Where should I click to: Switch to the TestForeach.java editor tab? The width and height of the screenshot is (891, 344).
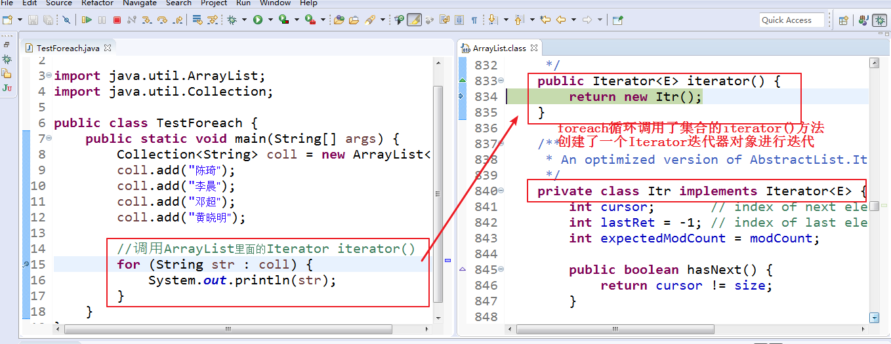[x=68, y=48]
